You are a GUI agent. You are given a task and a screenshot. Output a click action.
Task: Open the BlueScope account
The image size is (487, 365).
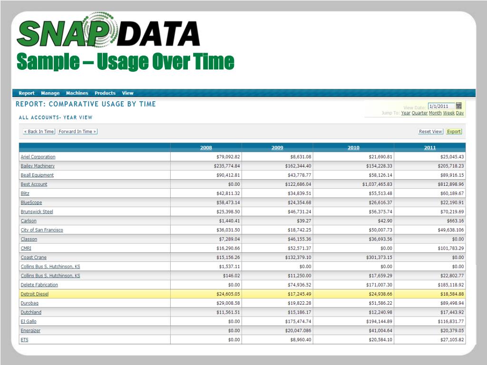tap(31, 202)
